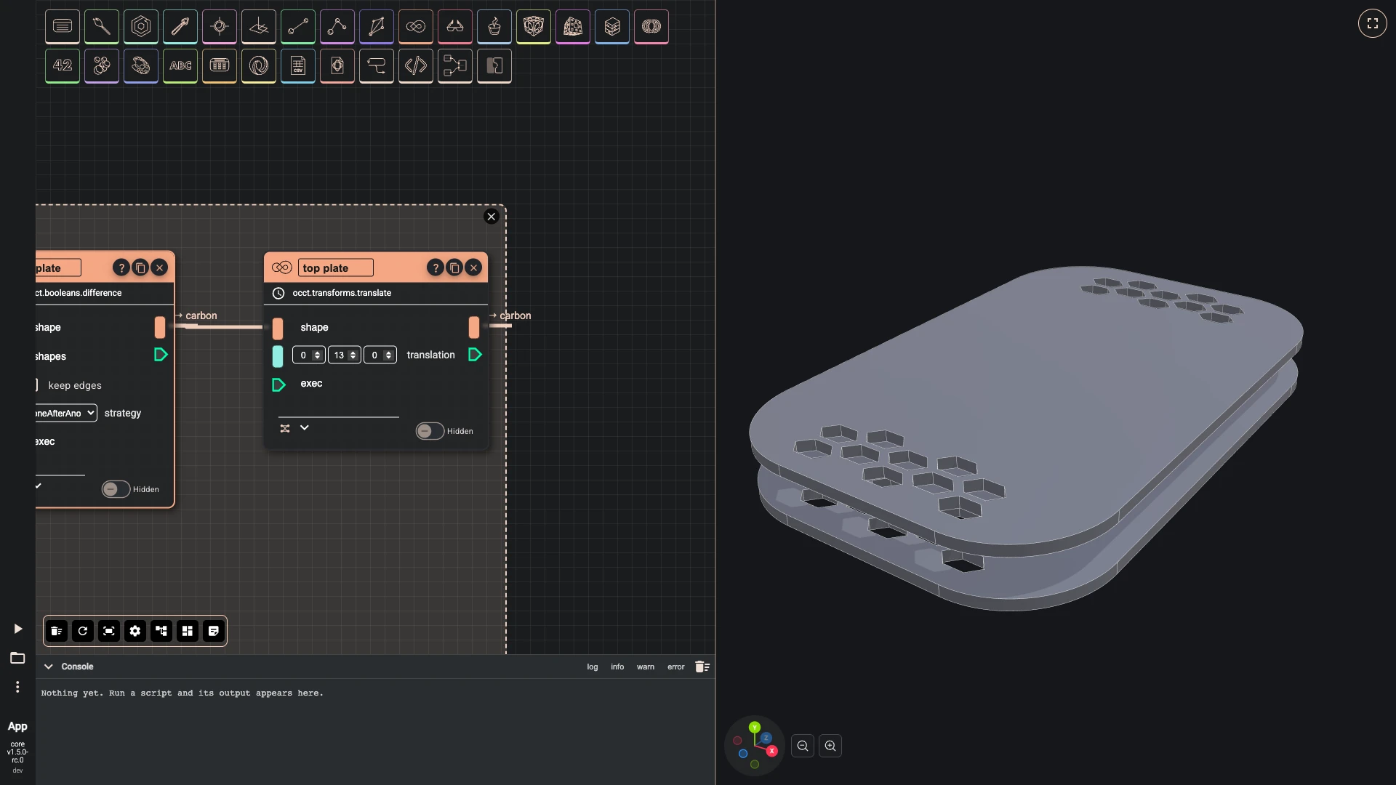Fit view using the frame icon
Screen dimensions: 1396x785
point(109,631)
